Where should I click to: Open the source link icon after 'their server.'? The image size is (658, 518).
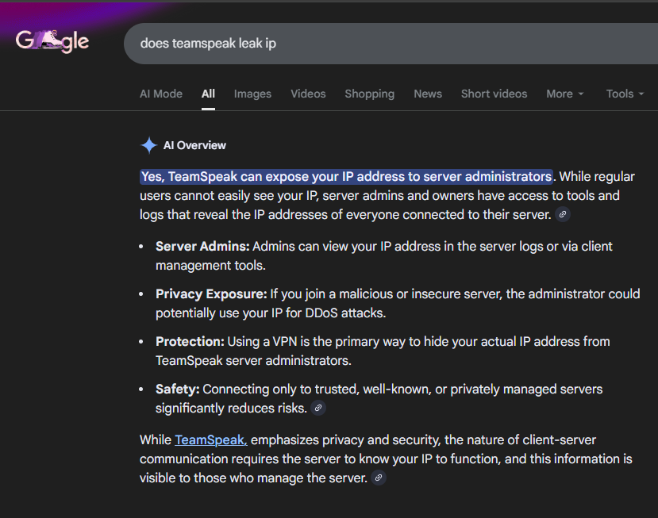[x=562, y=214]
